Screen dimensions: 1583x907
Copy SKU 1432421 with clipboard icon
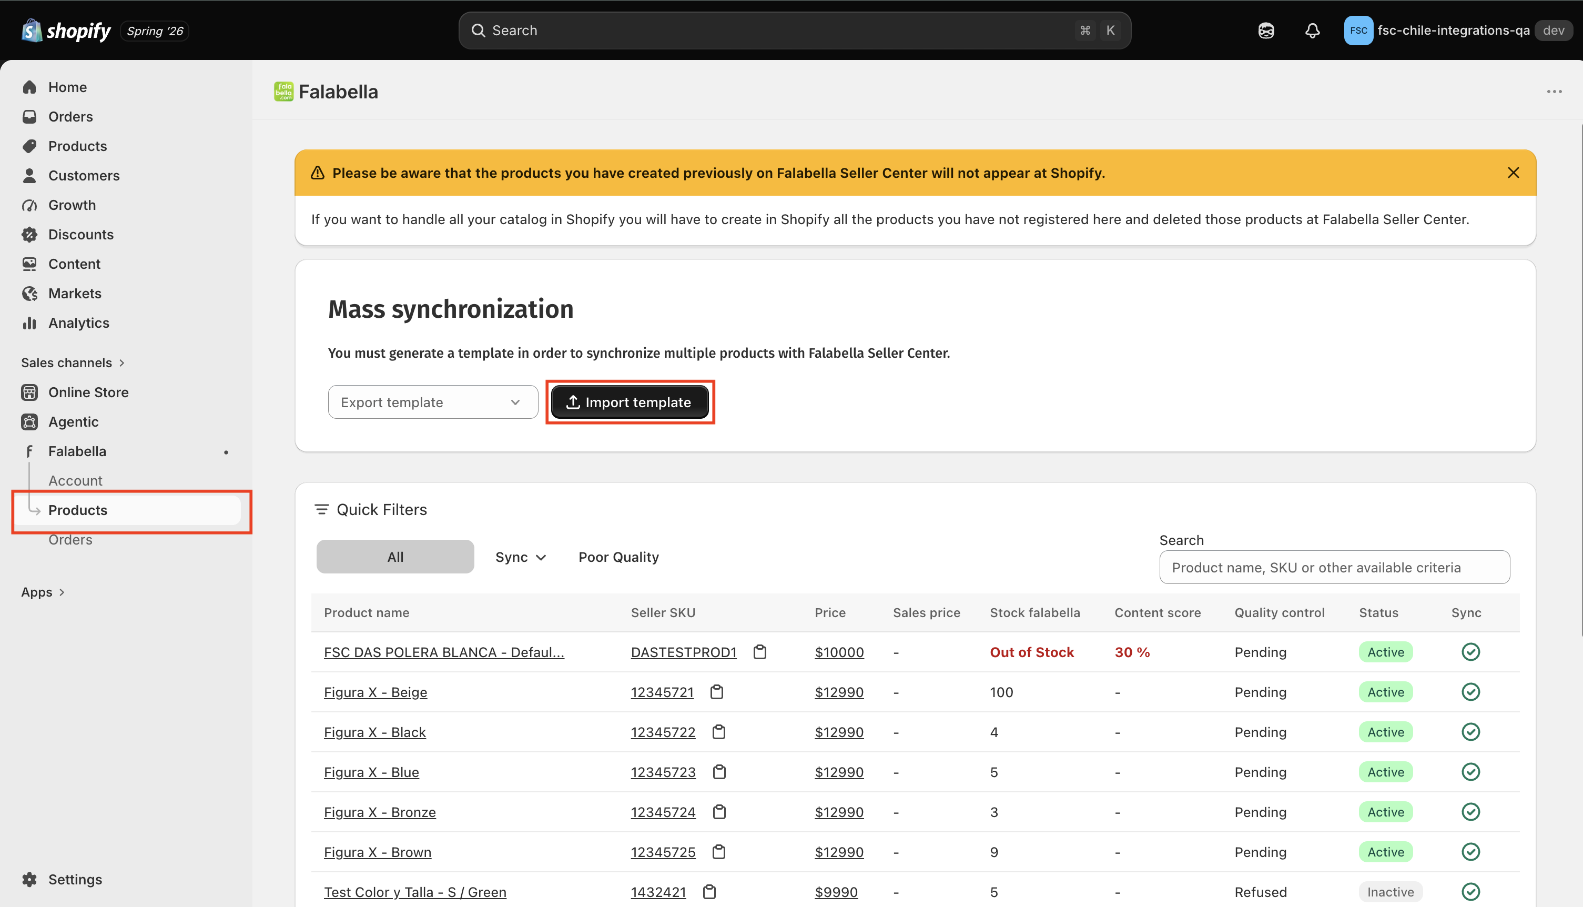[709, 891]
